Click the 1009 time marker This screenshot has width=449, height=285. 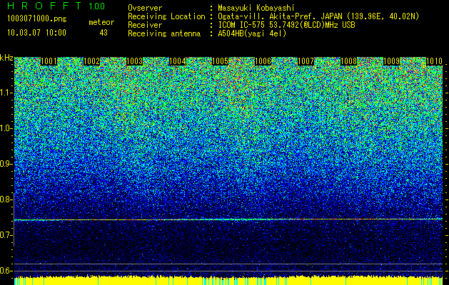[391, 61]
